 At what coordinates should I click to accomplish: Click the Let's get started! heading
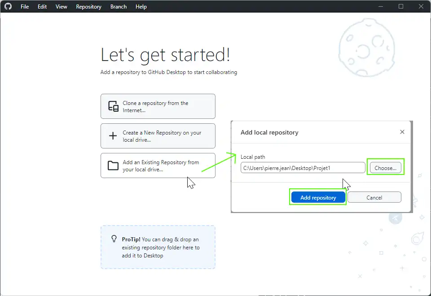pyautogui.click(x=165, y=55)
